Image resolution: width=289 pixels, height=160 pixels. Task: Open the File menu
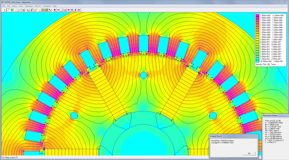pyautogui.click(x=4, y=6)
